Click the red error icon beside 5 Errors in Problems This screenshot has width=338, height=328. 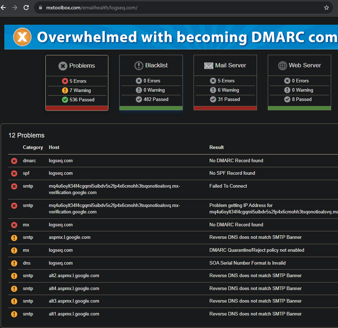tap(65, 81)
